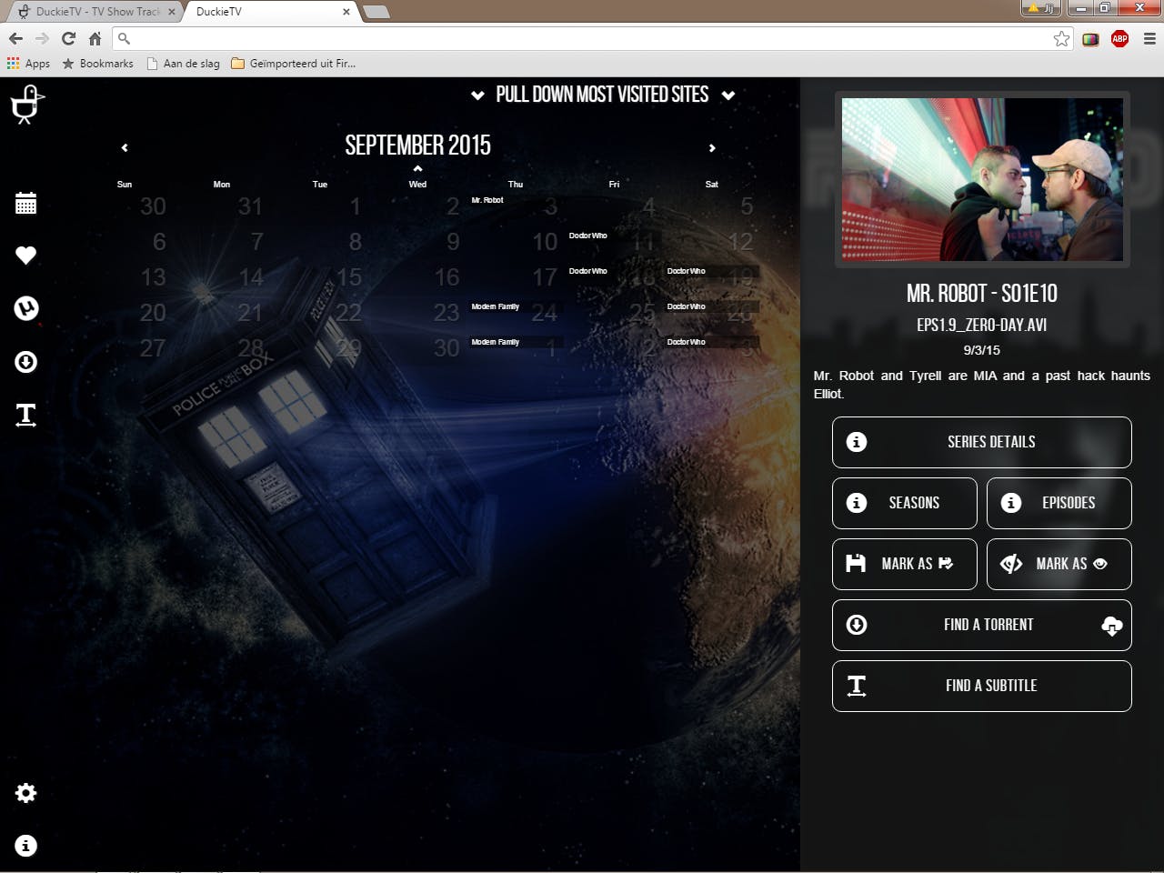1164x873 pixels.
Task: Open settings with the gear icon
Action: coord(25,793)
